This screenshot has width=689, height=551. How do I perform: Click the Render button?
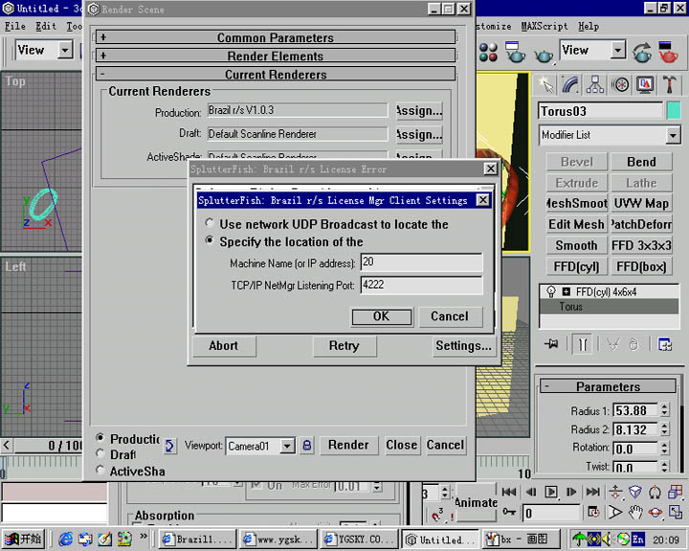348,445
